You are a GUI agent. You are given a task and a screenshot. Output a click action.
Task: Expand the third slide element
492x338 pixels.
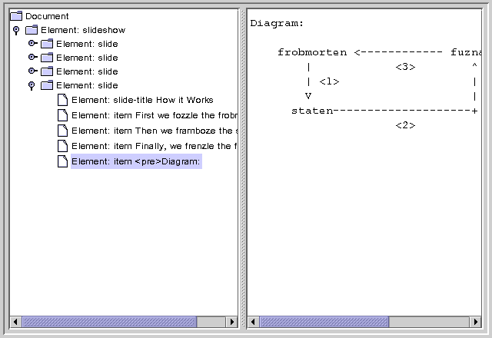tap(32, 71)
